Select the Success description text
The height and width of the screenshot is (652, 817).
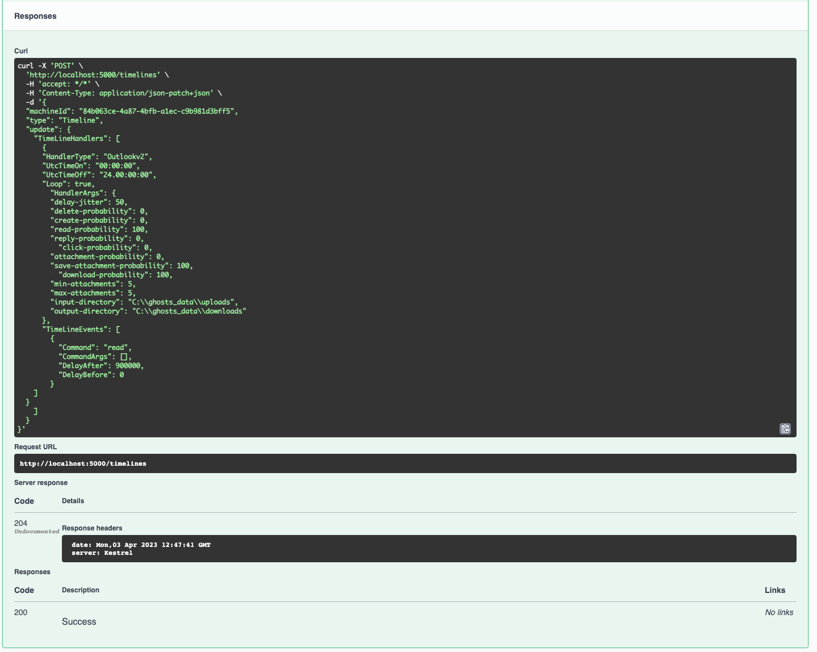pyautogui.click(x=79, y=621)
